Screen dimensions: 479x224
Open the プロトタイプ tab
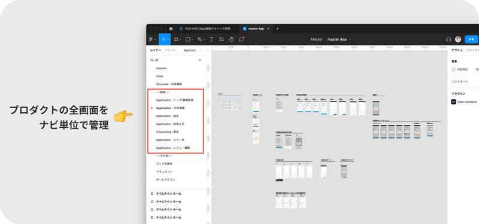(472, 50)
